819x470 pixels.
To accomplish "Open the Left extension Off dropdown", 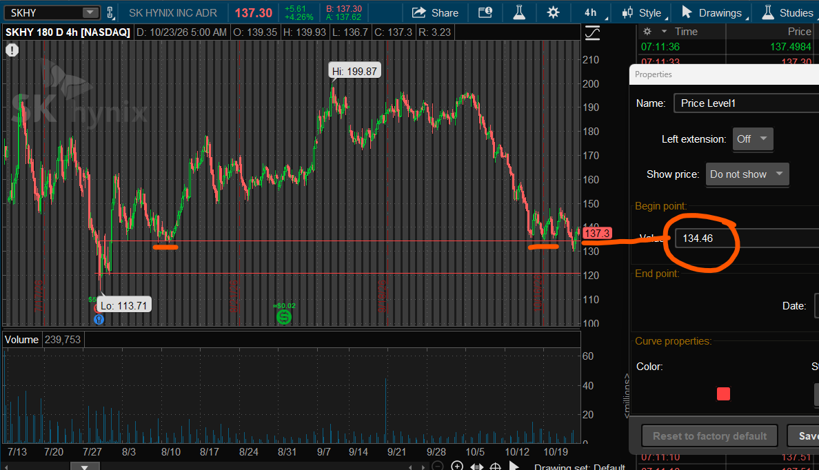I will coord(753,139).
